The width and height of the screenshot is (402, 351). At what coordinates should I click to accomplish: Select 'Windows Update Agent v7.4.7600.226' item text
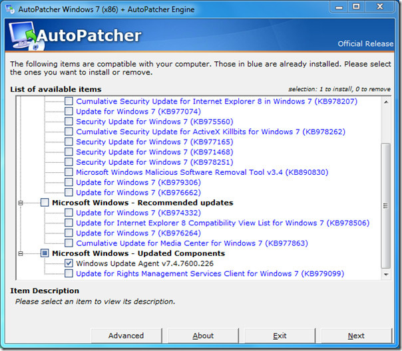click(145, 263)
